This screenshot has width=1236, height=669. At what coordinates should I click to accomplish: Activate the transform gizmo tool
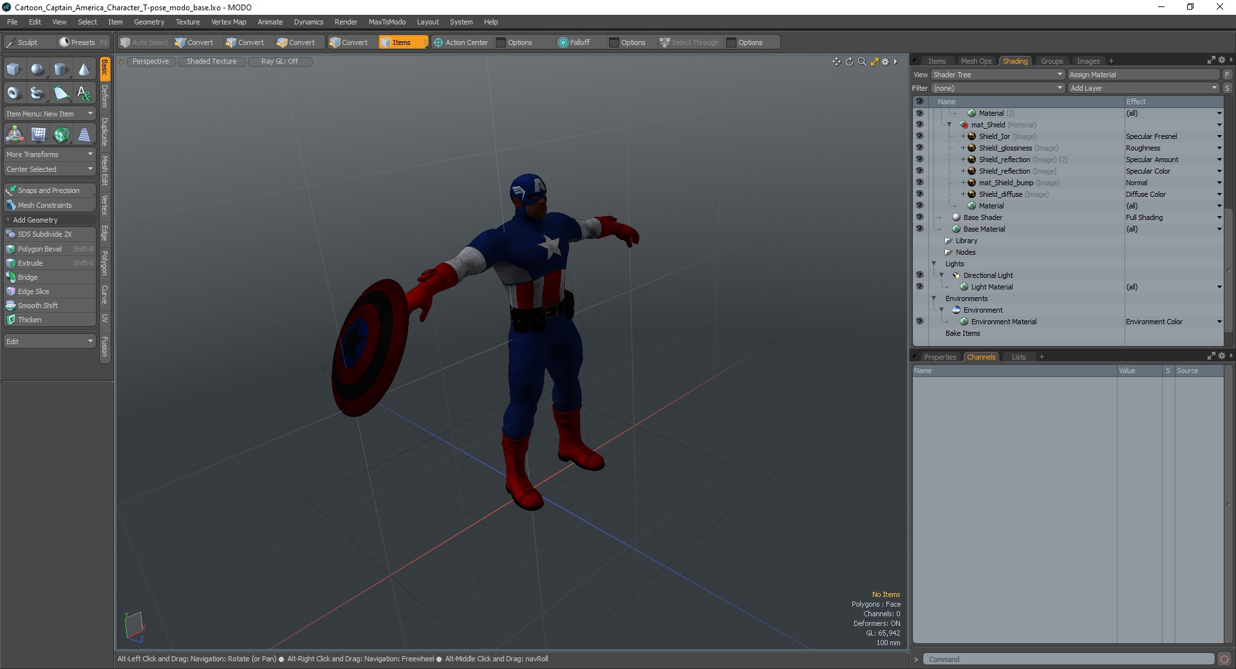point(14,134)
